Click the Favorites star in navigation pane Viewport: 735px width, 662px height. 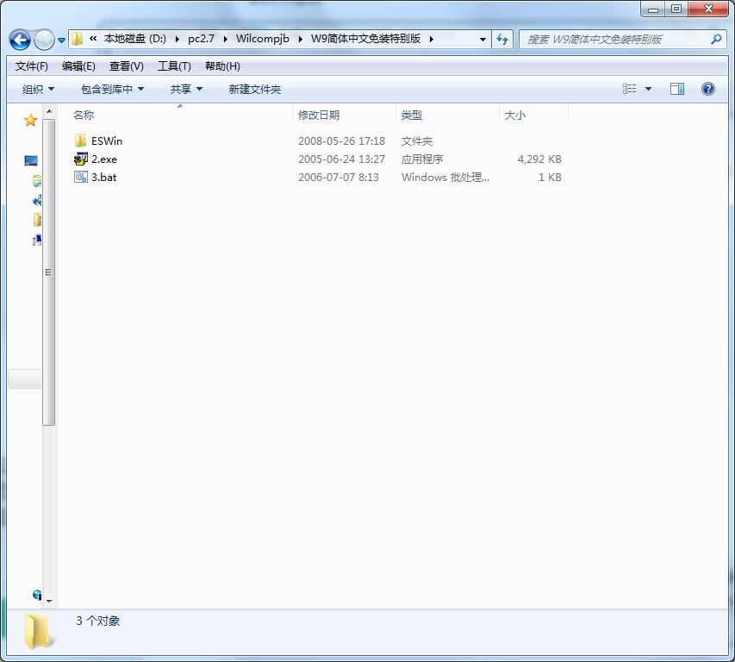pos(30,121)
